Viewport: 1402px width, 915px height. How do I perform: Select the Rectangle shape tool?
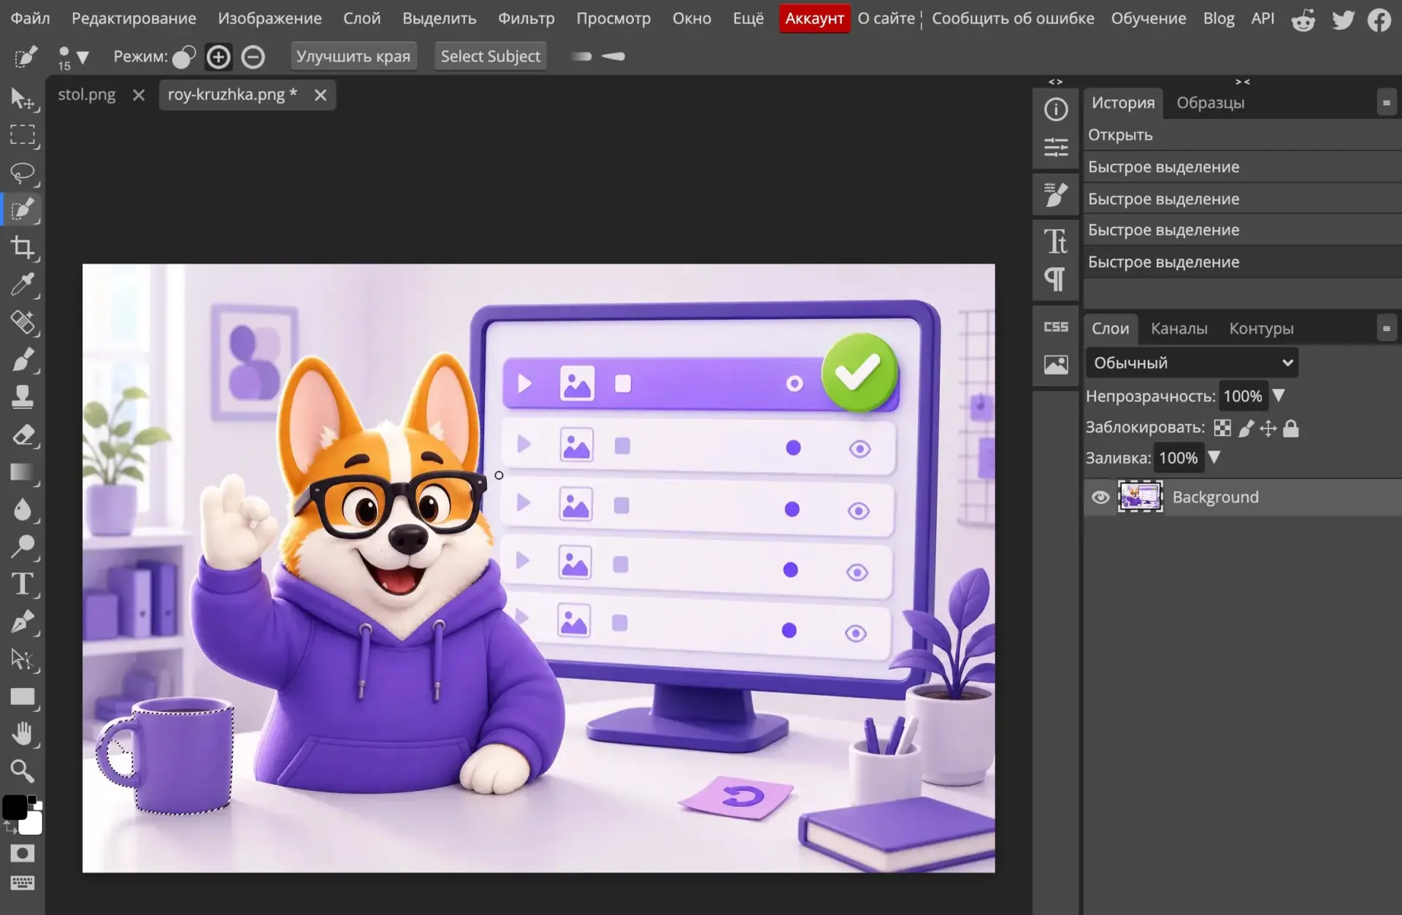click(x=23, y=697)
